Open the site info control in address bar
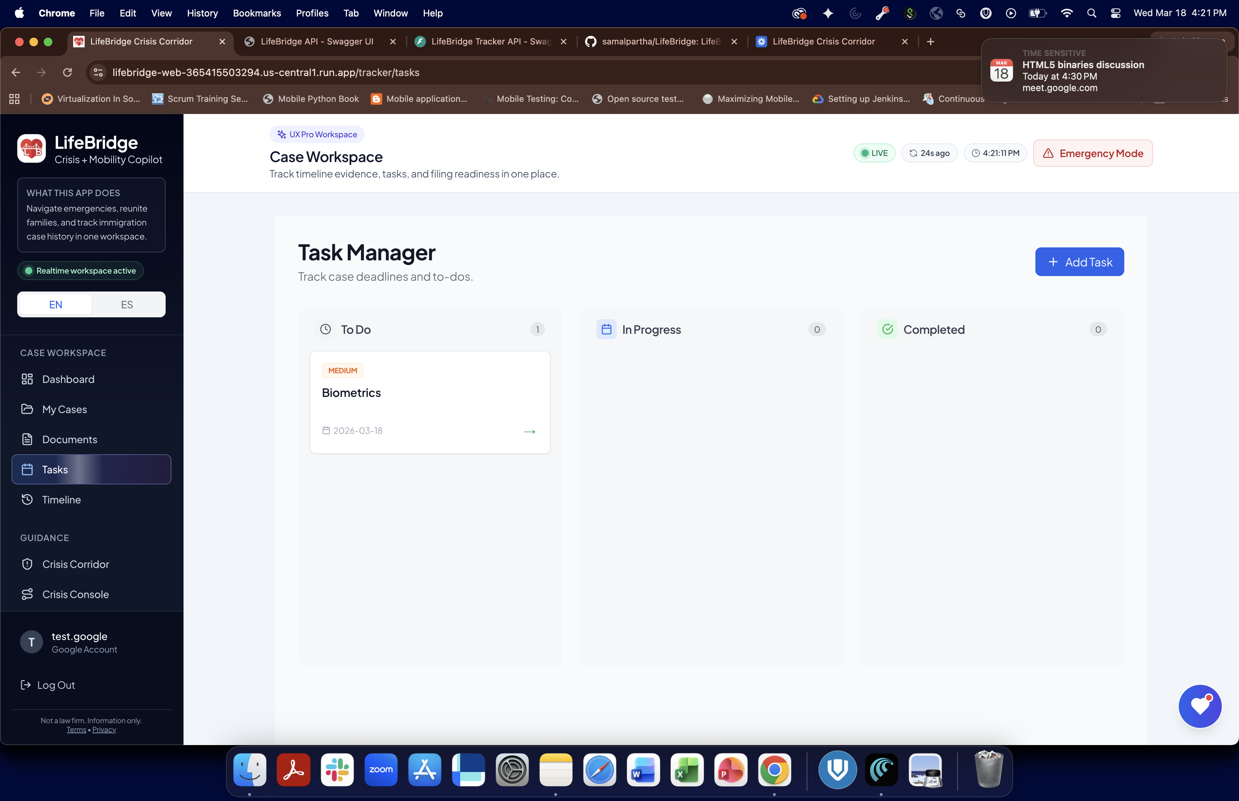1239x801 pixels. coord(98,72)
